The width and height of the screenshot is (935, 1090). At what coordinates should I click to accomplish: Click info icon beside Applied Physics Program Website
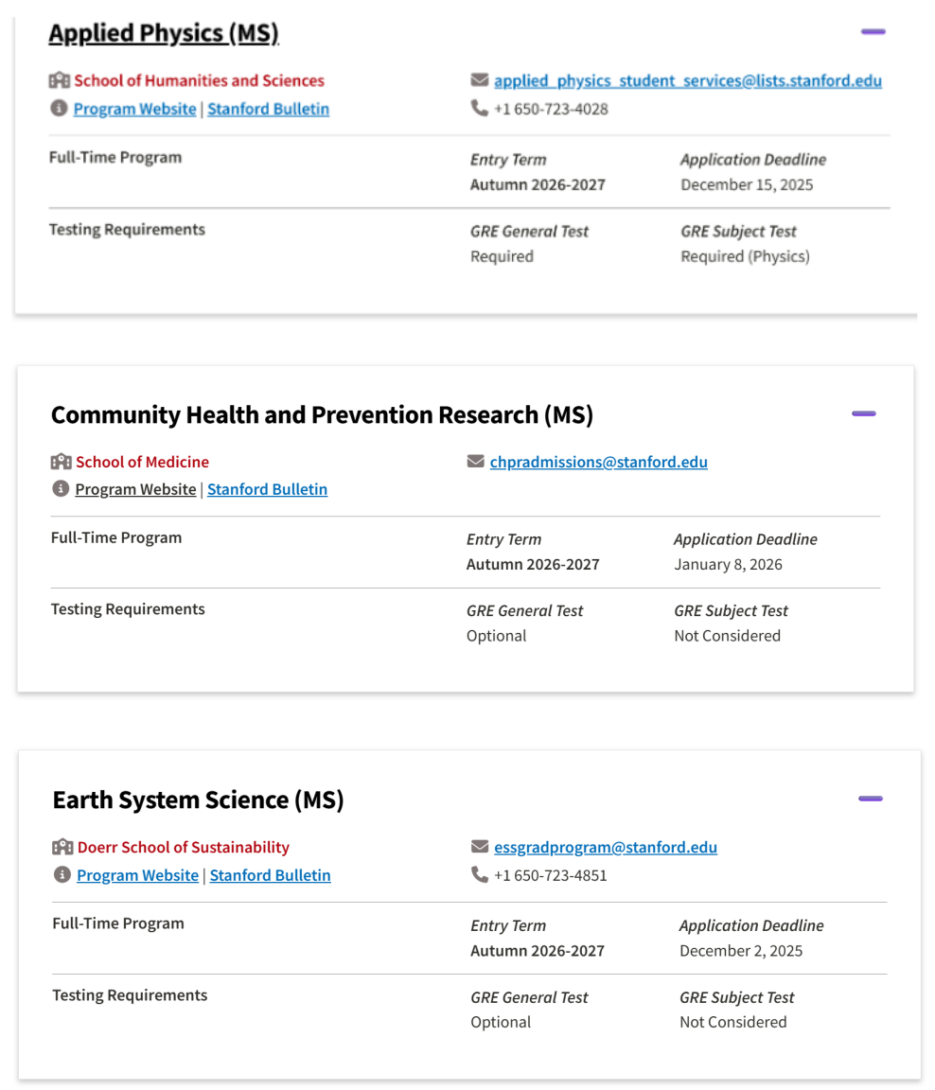[x=59, y=109]
